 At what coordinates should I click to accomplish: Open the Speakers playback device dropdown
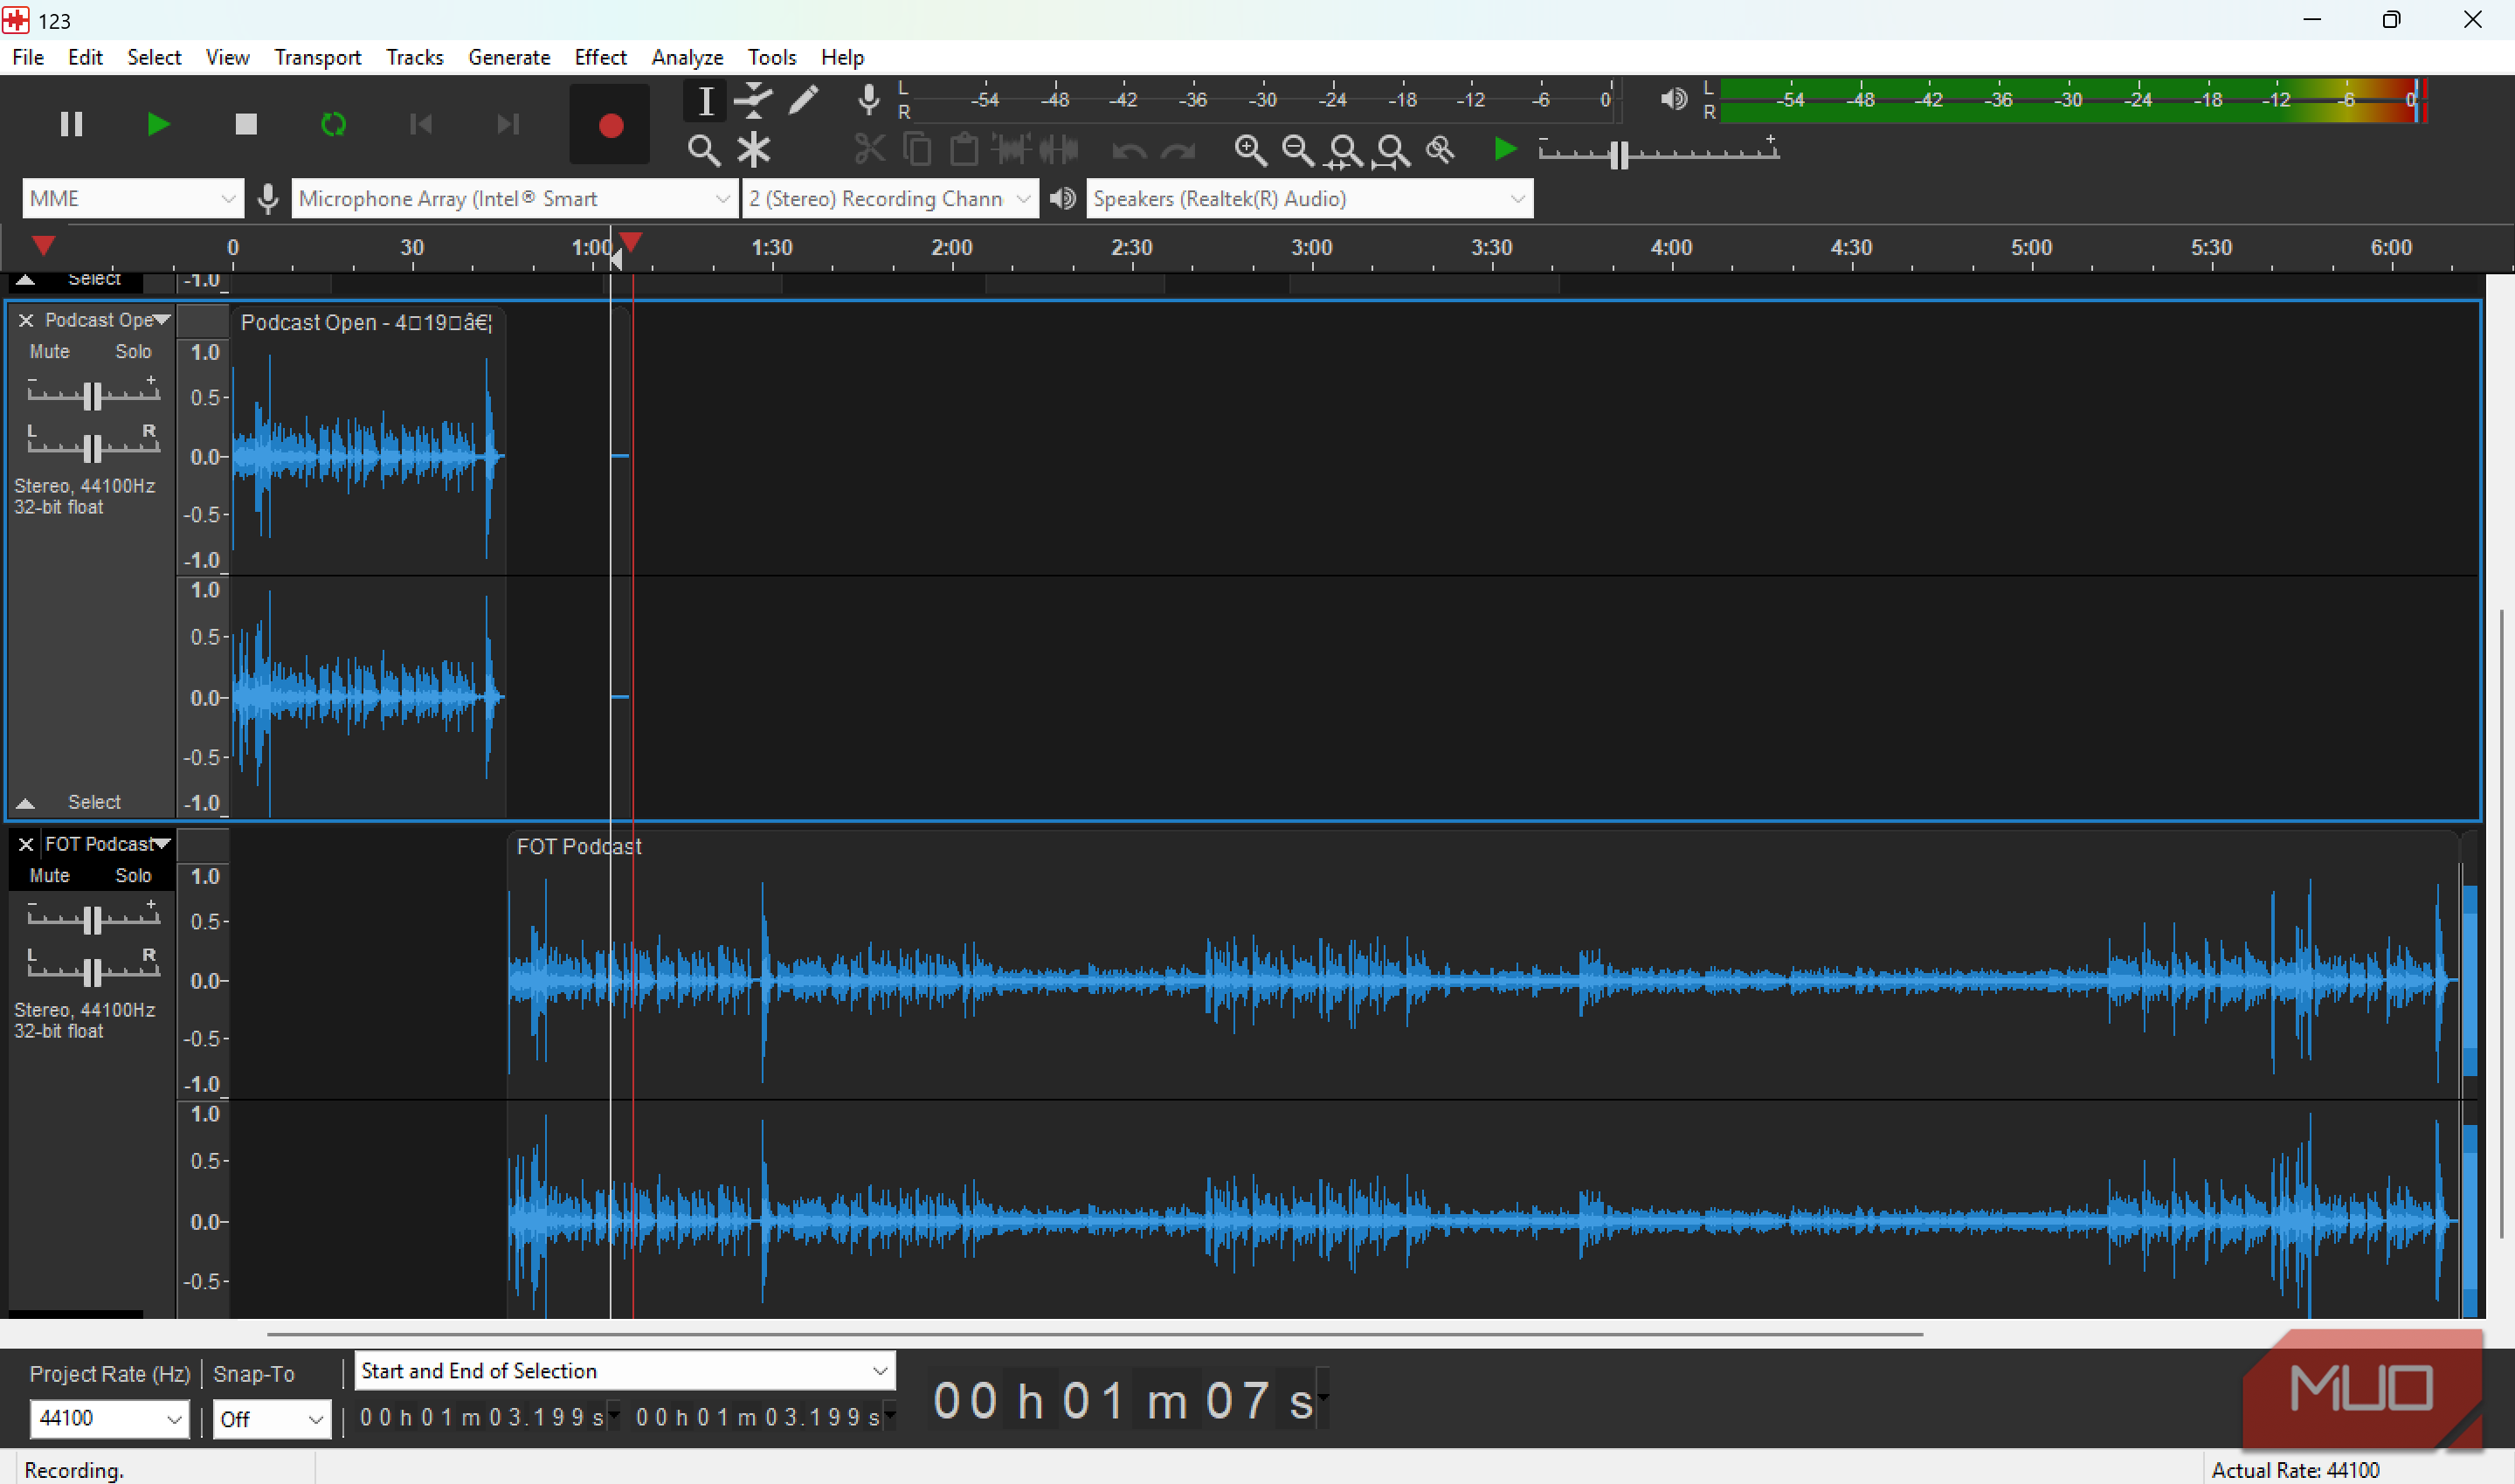[x=1308, y=199]
